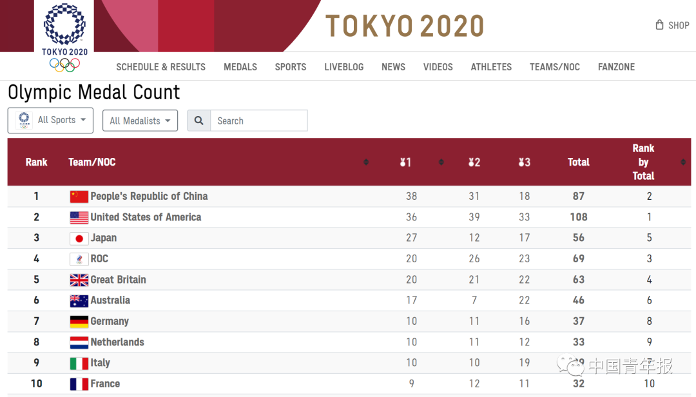Open the All Medalists dropdown
The height and width of the screenshot is (397, 696).
pyautogui.click(x=140, y=121)
